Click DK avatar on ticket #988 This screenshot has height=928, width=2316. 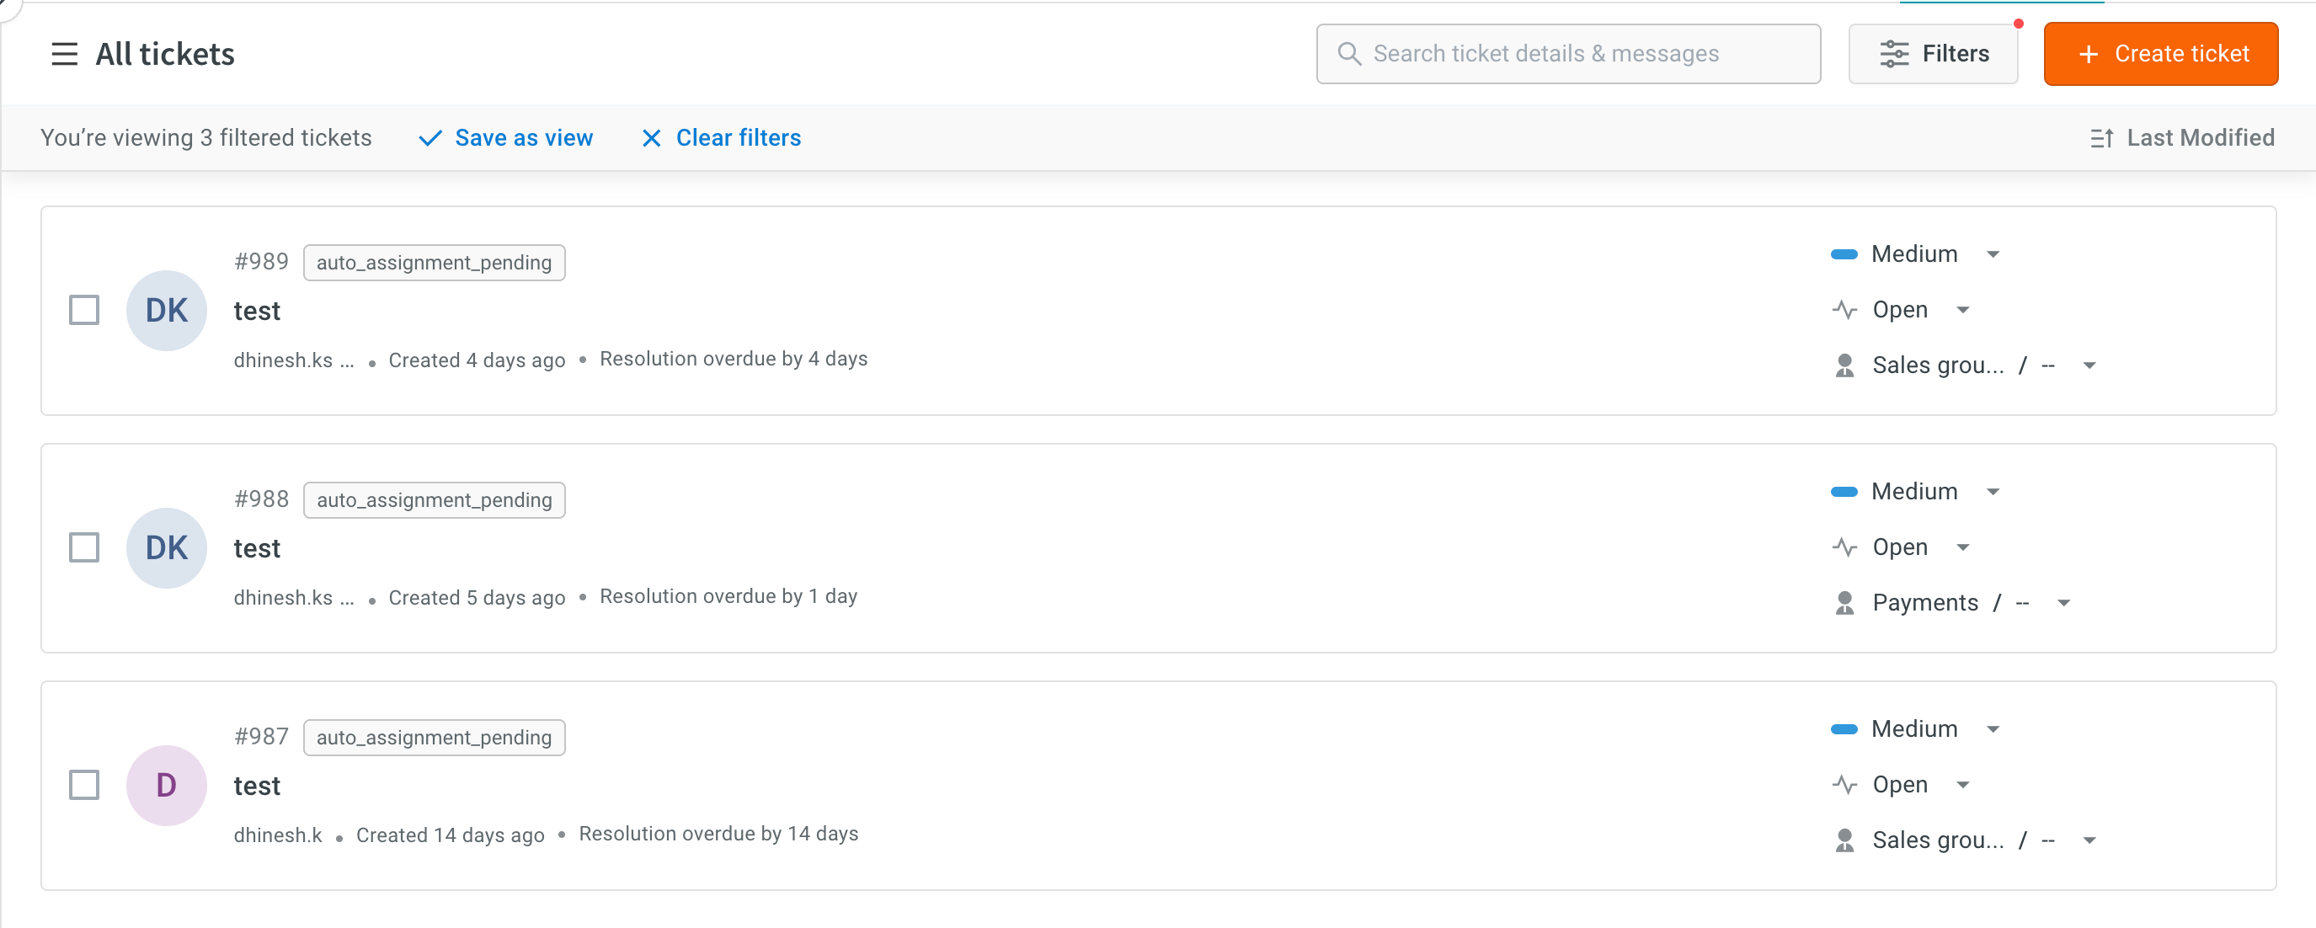[x=166, y=547]
